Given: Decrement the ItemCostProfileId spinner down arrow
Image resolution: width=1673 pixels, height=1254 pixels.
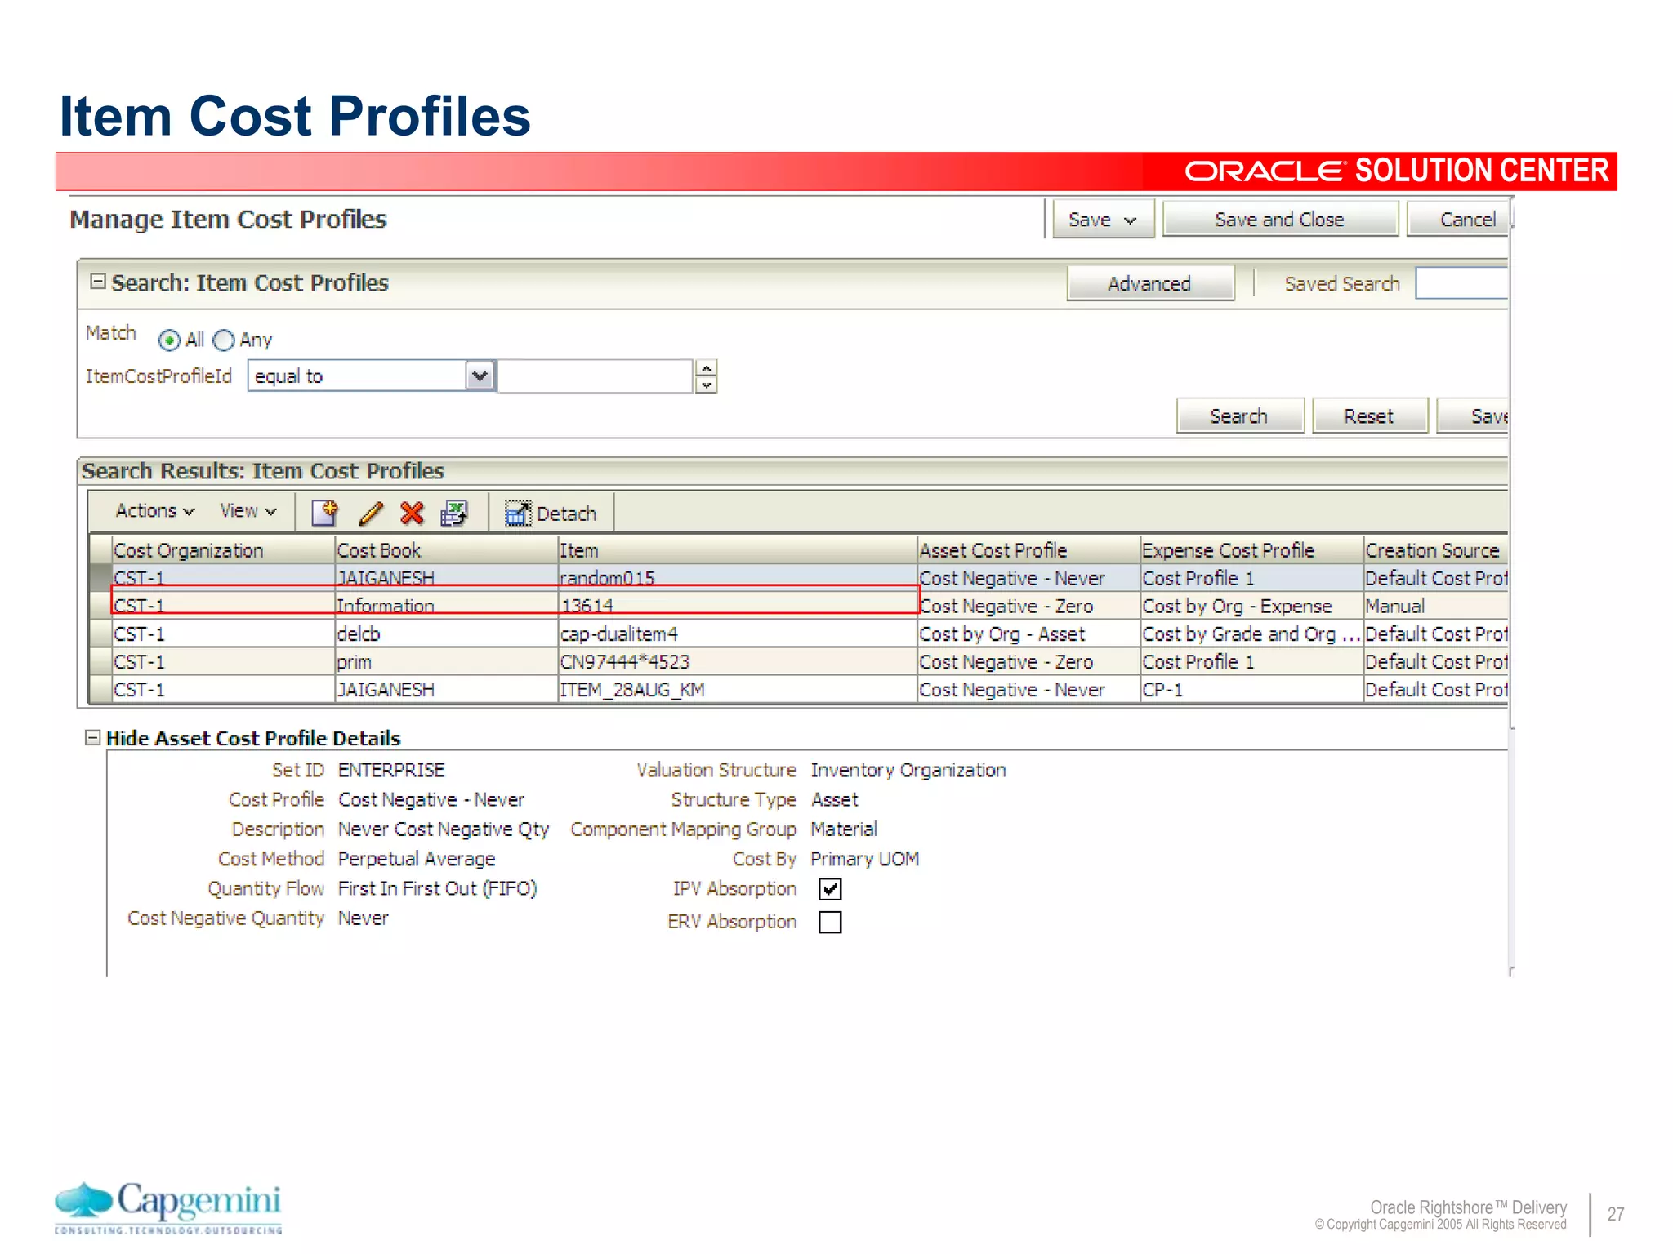Looking at the screenshot, I should (x=707, y=385).
